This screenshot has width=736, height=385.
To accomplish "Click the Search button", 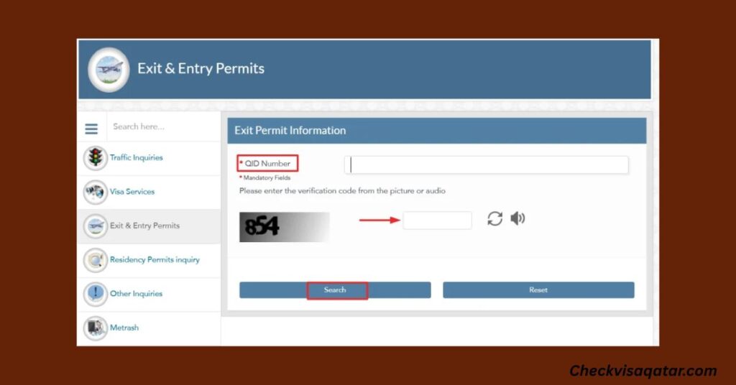I will [x=335, y=289].
